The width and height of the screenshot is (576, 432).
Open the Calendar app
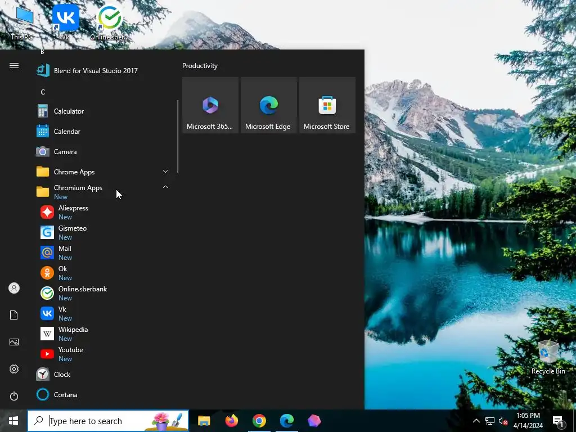(x=103, y=131)
